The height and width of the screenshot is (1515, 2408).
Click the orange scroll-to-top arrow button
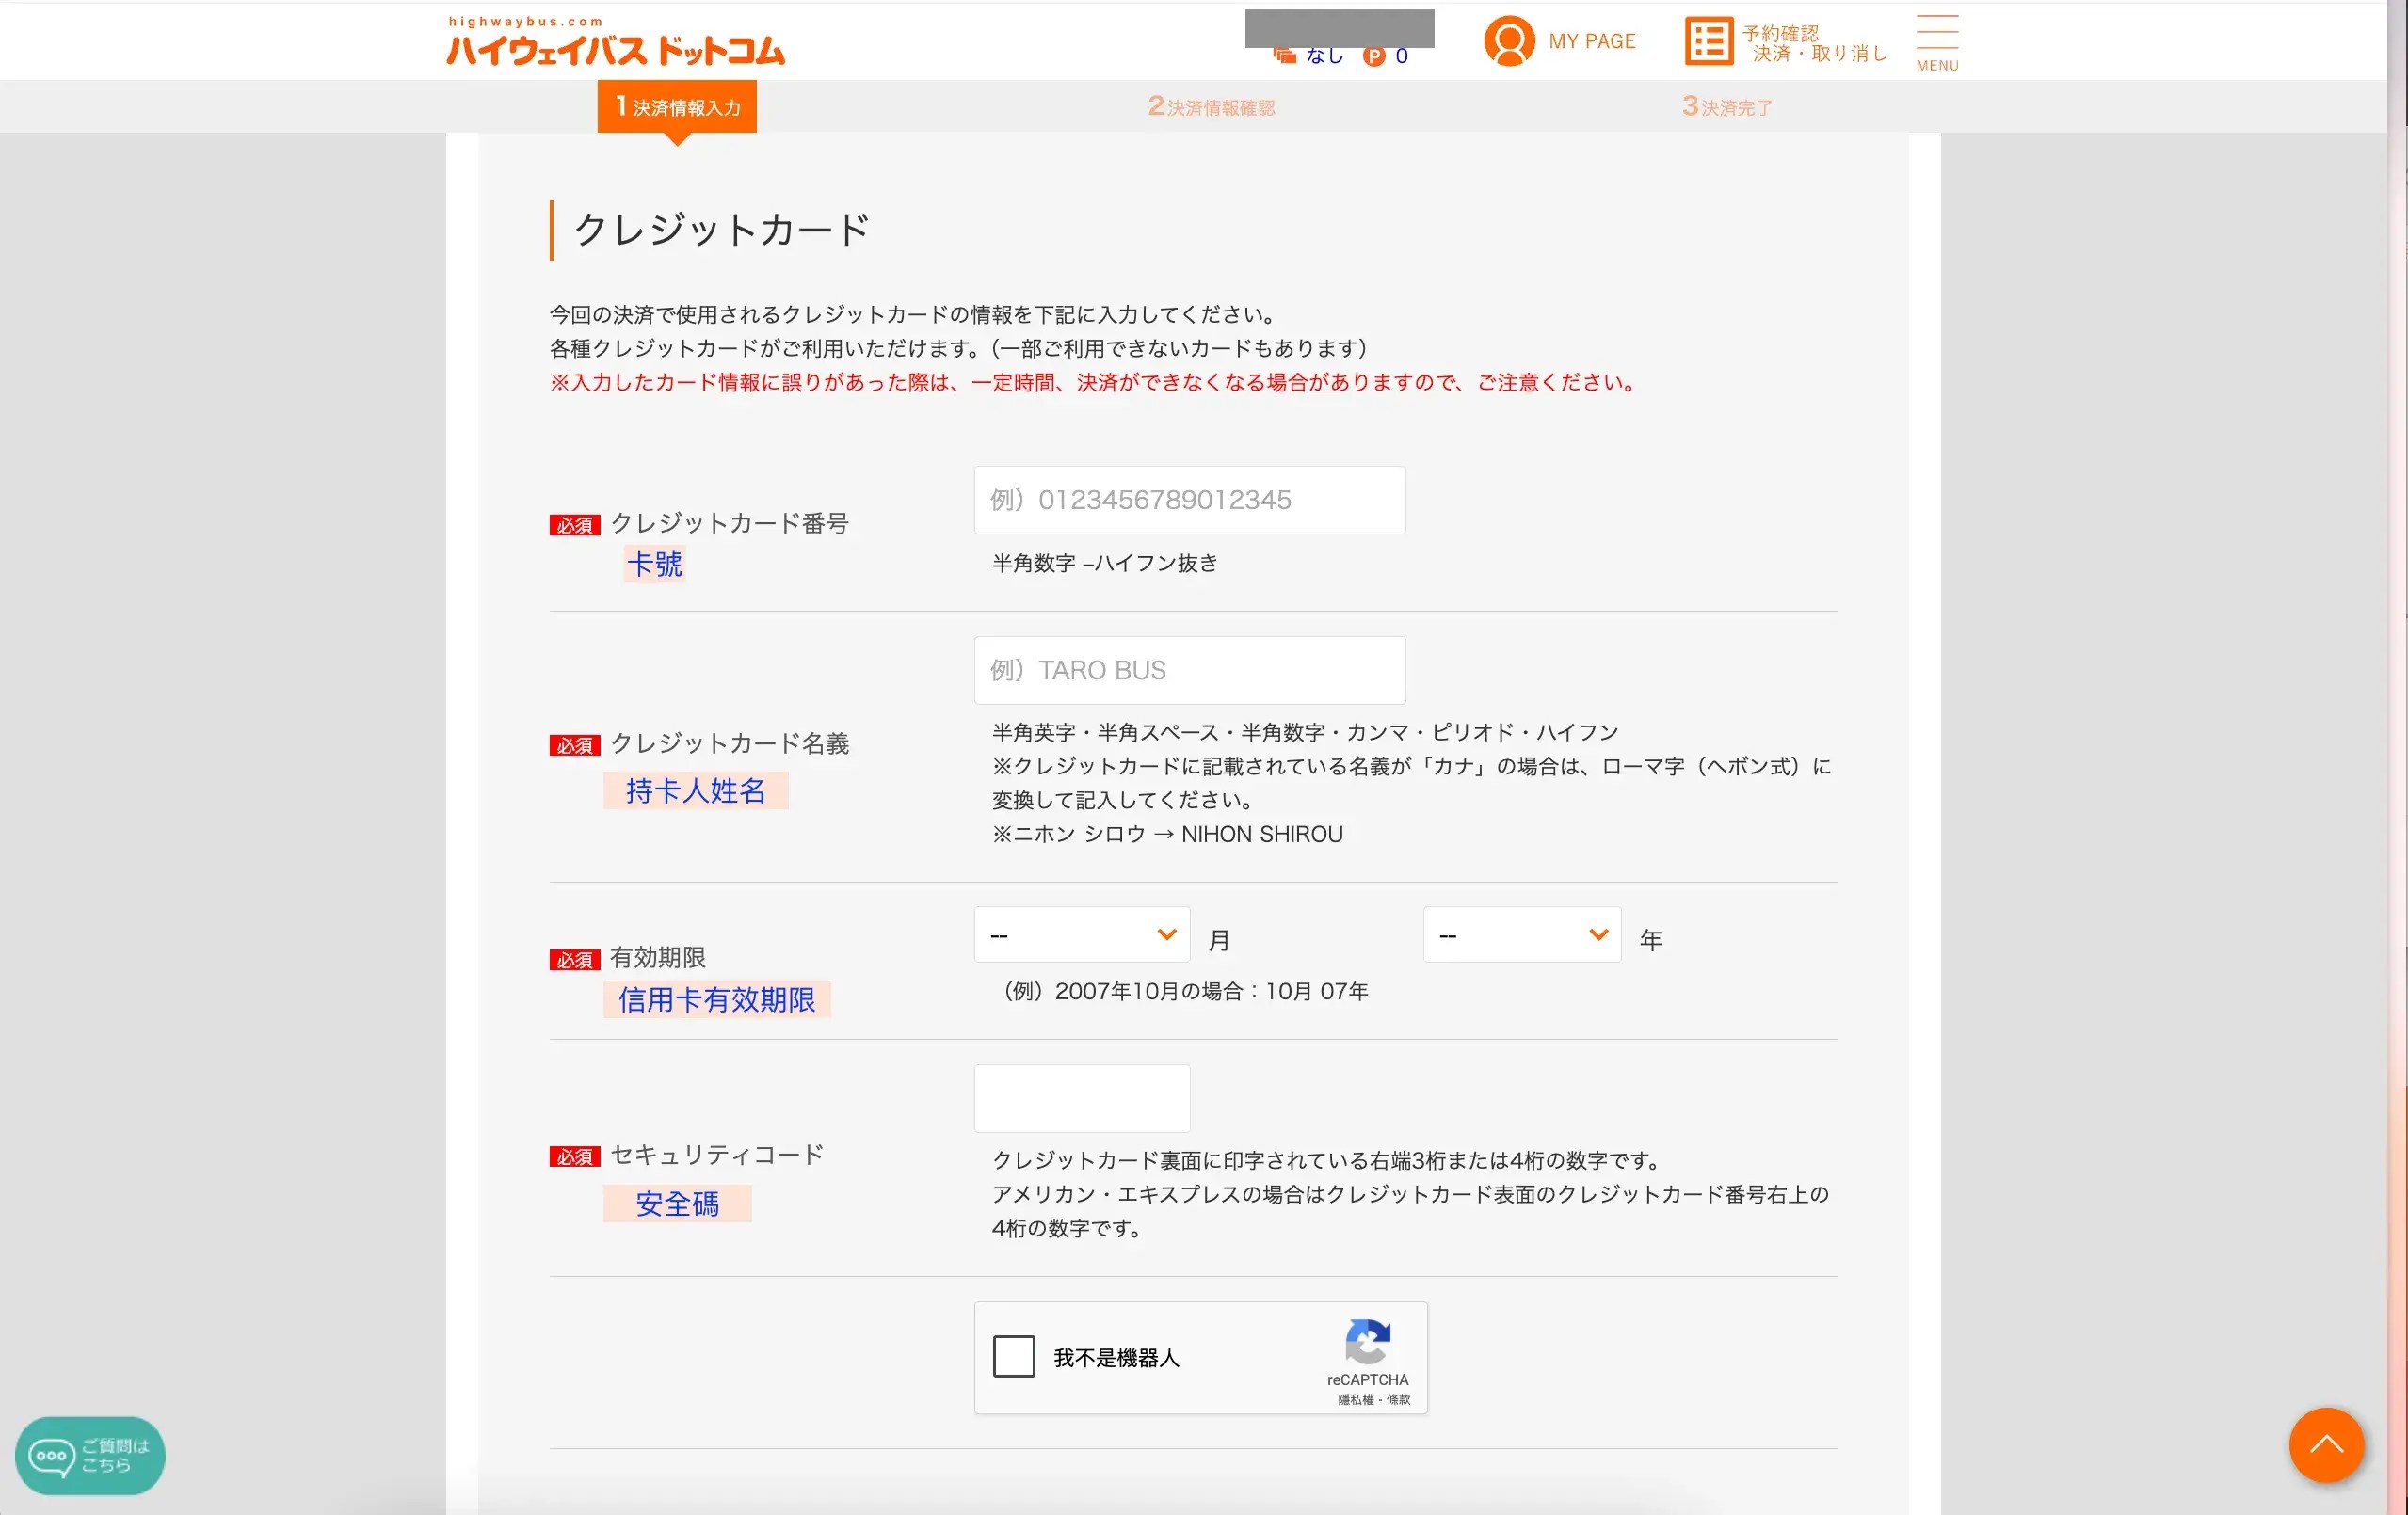click(x=2326, y=1445)
